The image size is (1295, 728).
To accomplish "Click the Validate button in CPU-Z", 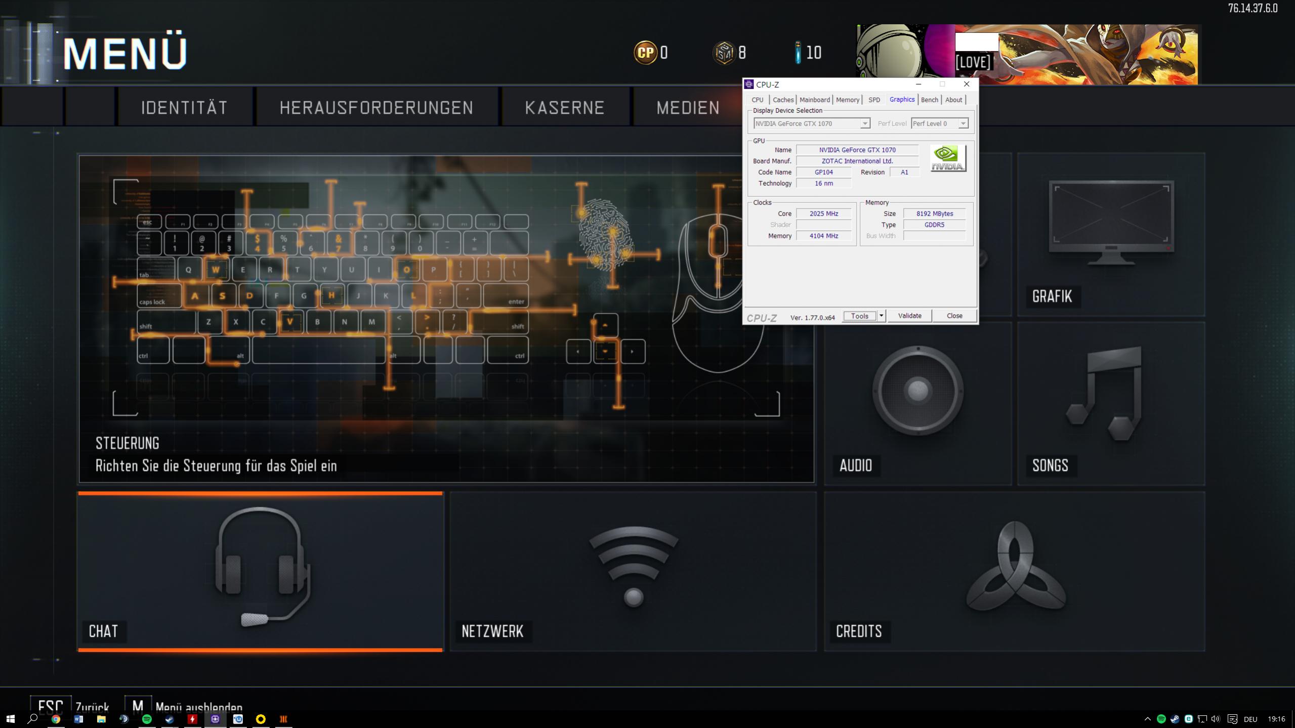I will pyautogui.click(x=909, y=316).
